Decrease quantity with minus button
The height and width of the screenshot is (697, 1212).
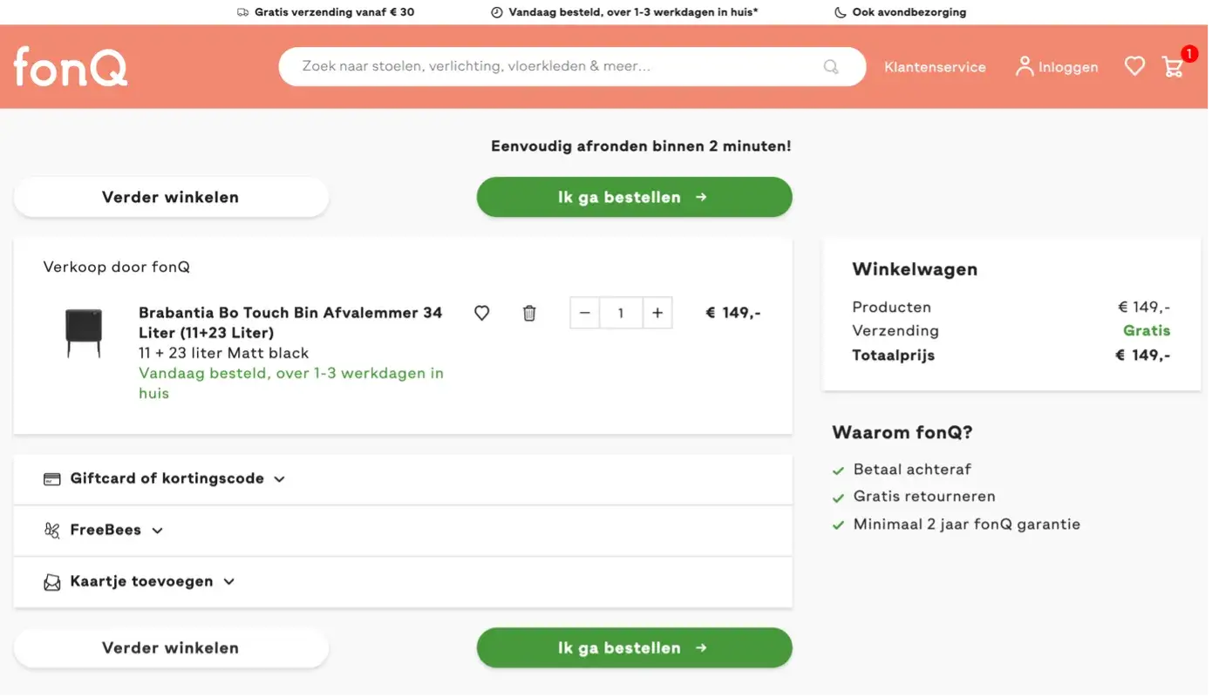click(x=585, y=313)
